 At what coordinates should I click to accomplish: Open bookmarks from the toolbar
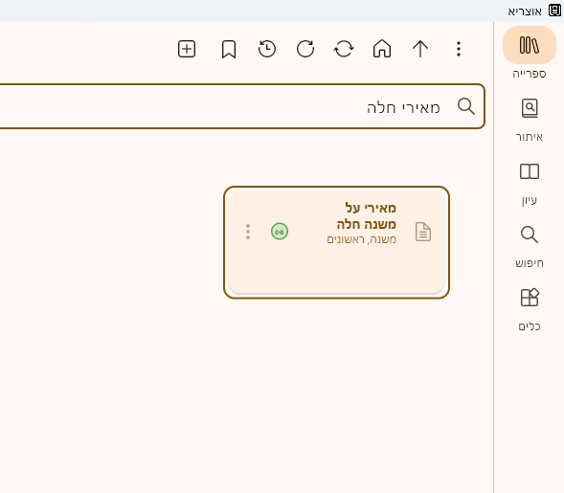point(229,49)
